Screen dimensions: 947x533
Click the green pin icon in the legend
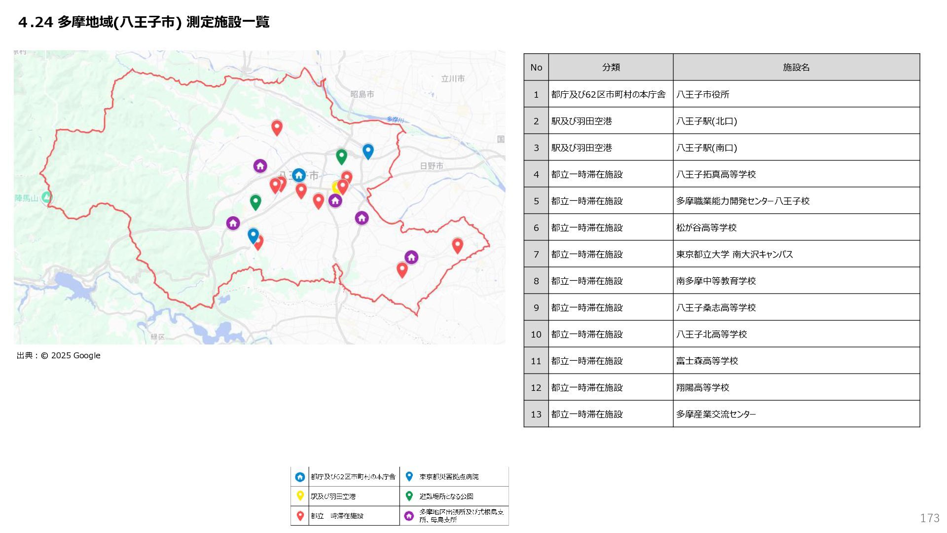pos(409,495)
